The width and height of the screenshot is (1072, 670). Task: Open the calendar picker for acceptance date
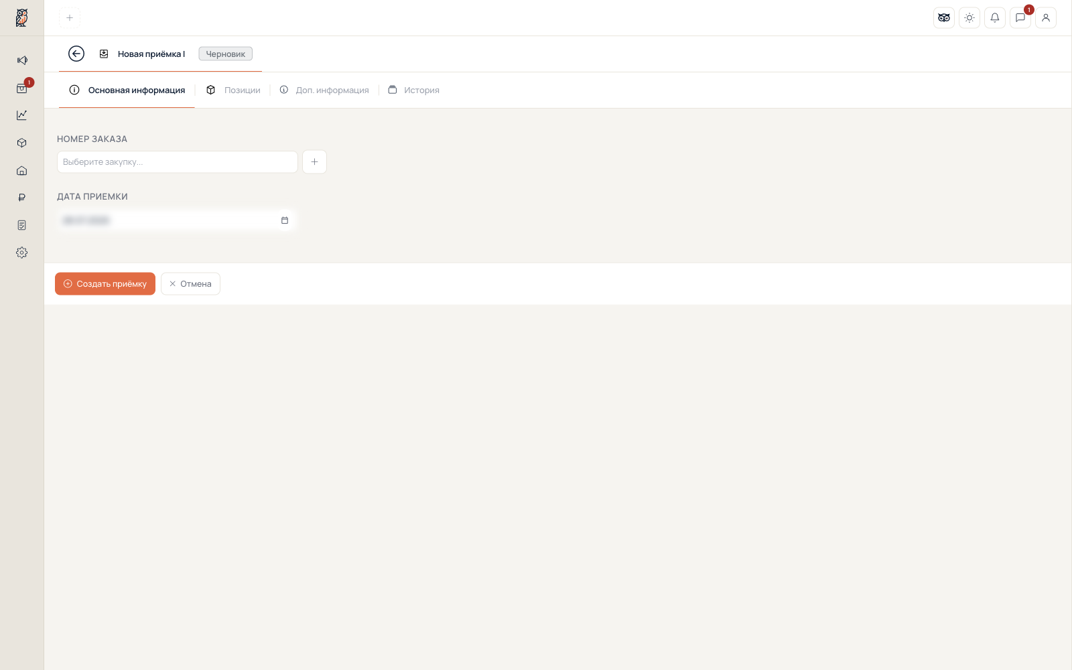(285, 220)
